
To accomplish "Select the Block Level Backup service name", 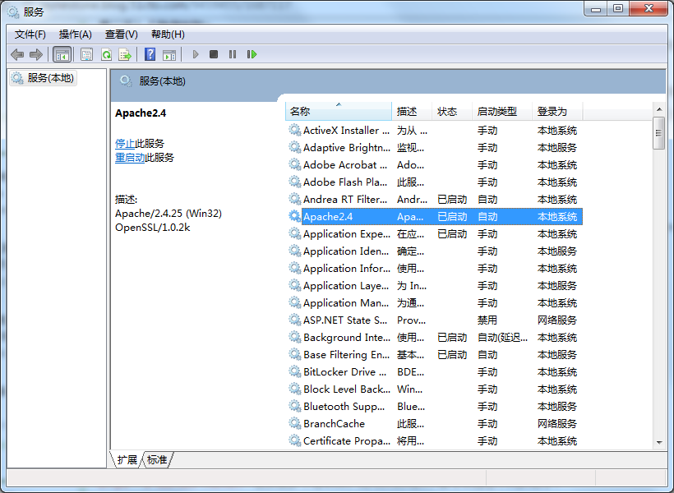I will point(347,389).
